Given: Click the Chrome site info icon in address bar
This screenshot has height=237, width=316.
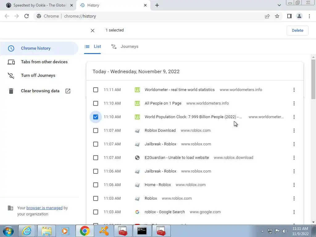Looking at the screenshot, I should click(x=39, y=16).
